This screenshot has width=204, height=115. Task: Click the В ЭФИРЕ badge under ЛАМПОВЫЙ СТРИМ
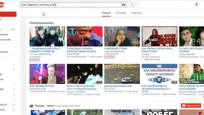tap(109, 57)
